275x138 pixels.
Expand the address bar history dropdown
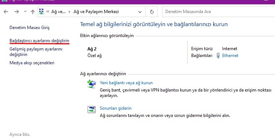click(x=140, y=12)
